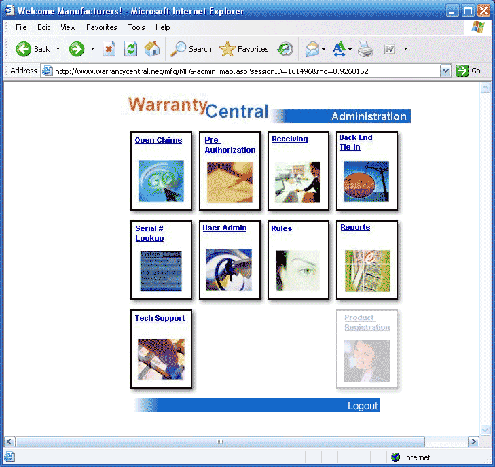Open the Favorites menu
The width and height of the screenshot is (495, 467).
[101, 27]
